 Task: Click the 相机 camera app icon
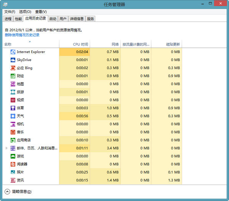(13, 124)
